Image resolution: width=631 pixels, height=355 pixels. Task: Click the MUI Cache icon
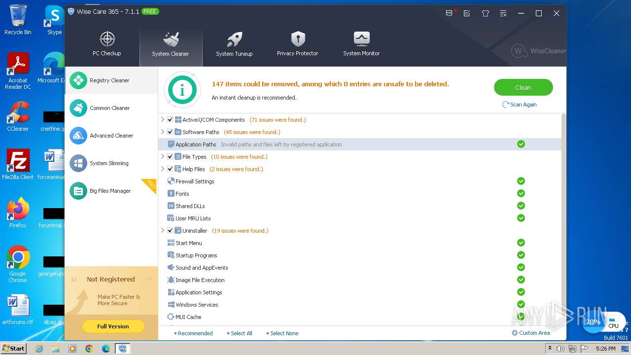point(171,317)
